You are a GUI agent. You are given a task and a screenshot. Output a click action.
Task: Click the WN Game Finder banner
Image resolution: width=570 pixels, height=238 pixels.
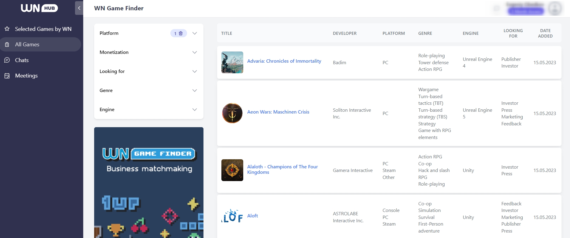tap(149, 182)
